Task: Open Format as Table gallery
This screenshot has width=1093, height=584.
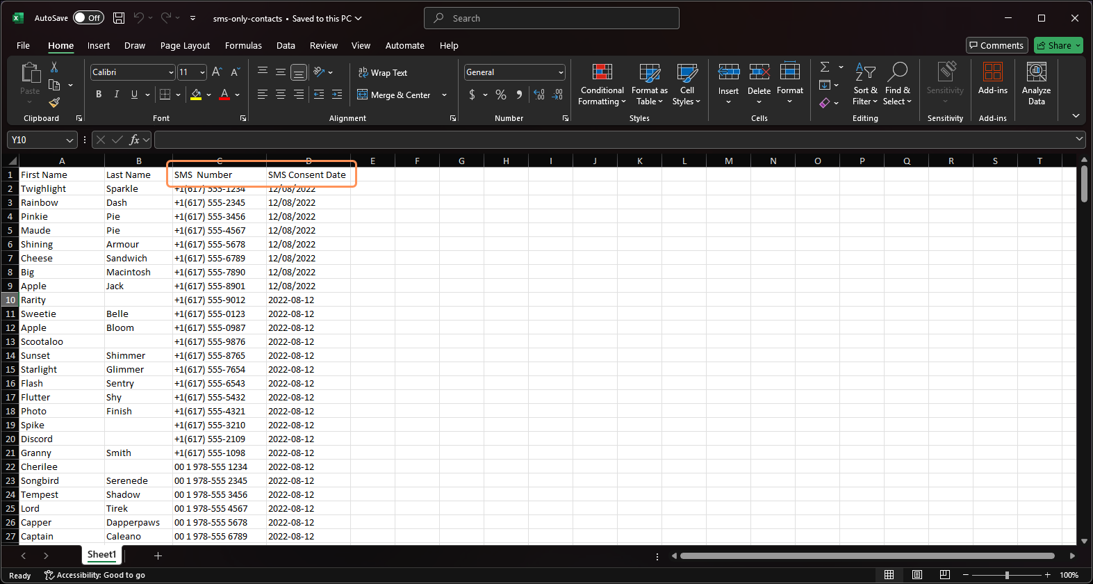Action: coord(650,84)
